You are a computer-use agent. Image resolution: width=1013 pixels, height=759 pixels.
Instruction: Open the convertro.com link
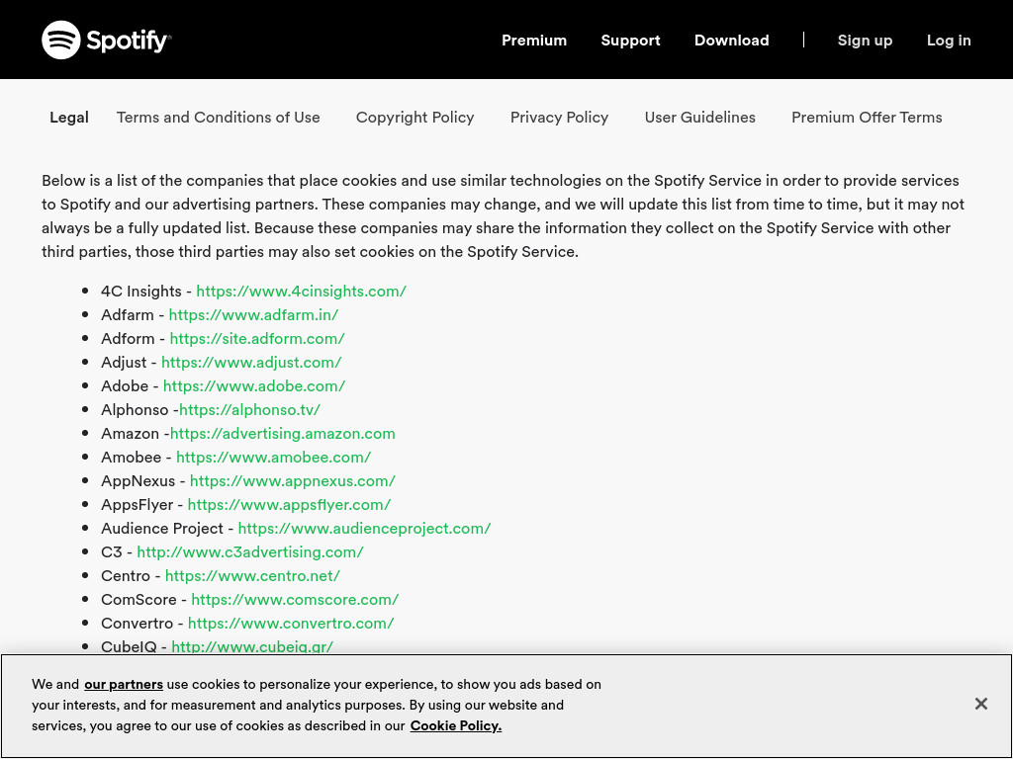(291, 624)
